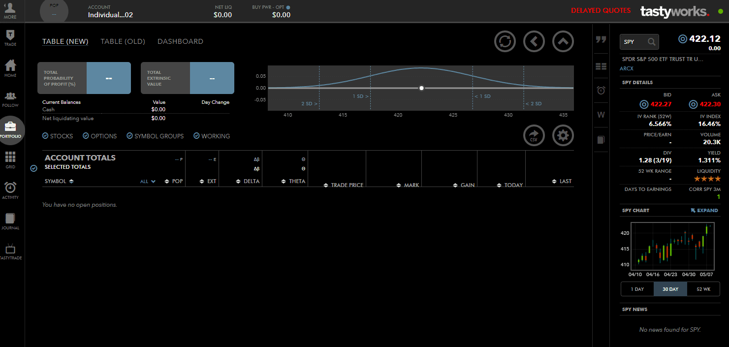Screen dimensions: 729x347
Task: Toggle the Working orders checkbox
Action: [x=197, y=136]
